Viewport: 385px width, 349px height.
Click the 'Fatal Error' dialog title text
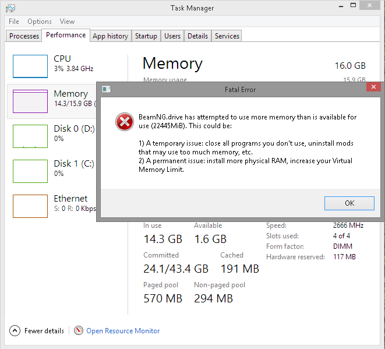tap(240, 90)
